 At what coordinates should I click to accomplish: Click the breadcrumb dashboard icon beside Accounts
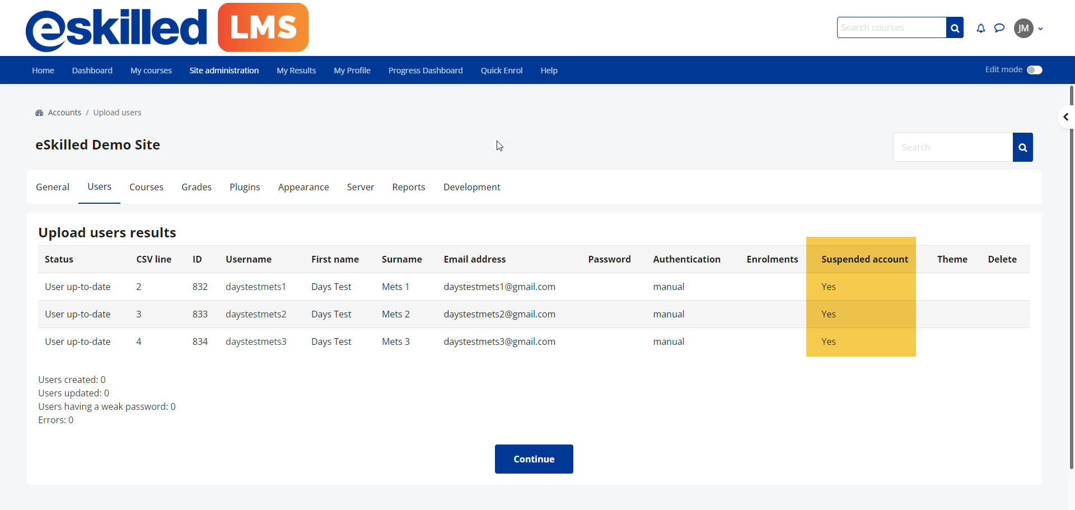[39, 113]
